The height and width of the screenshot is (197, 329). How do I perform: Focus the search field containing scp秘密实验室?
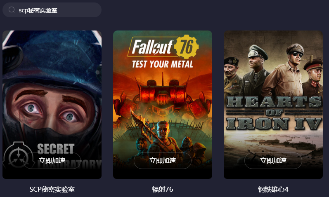(52, 10)
